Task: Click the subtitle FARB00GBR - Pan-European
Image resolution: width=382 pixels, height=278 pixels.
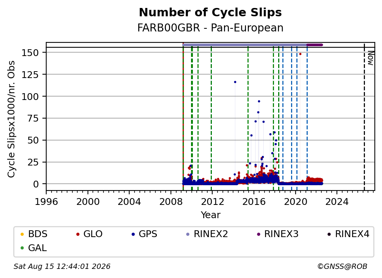Action: tap(210, 28)
